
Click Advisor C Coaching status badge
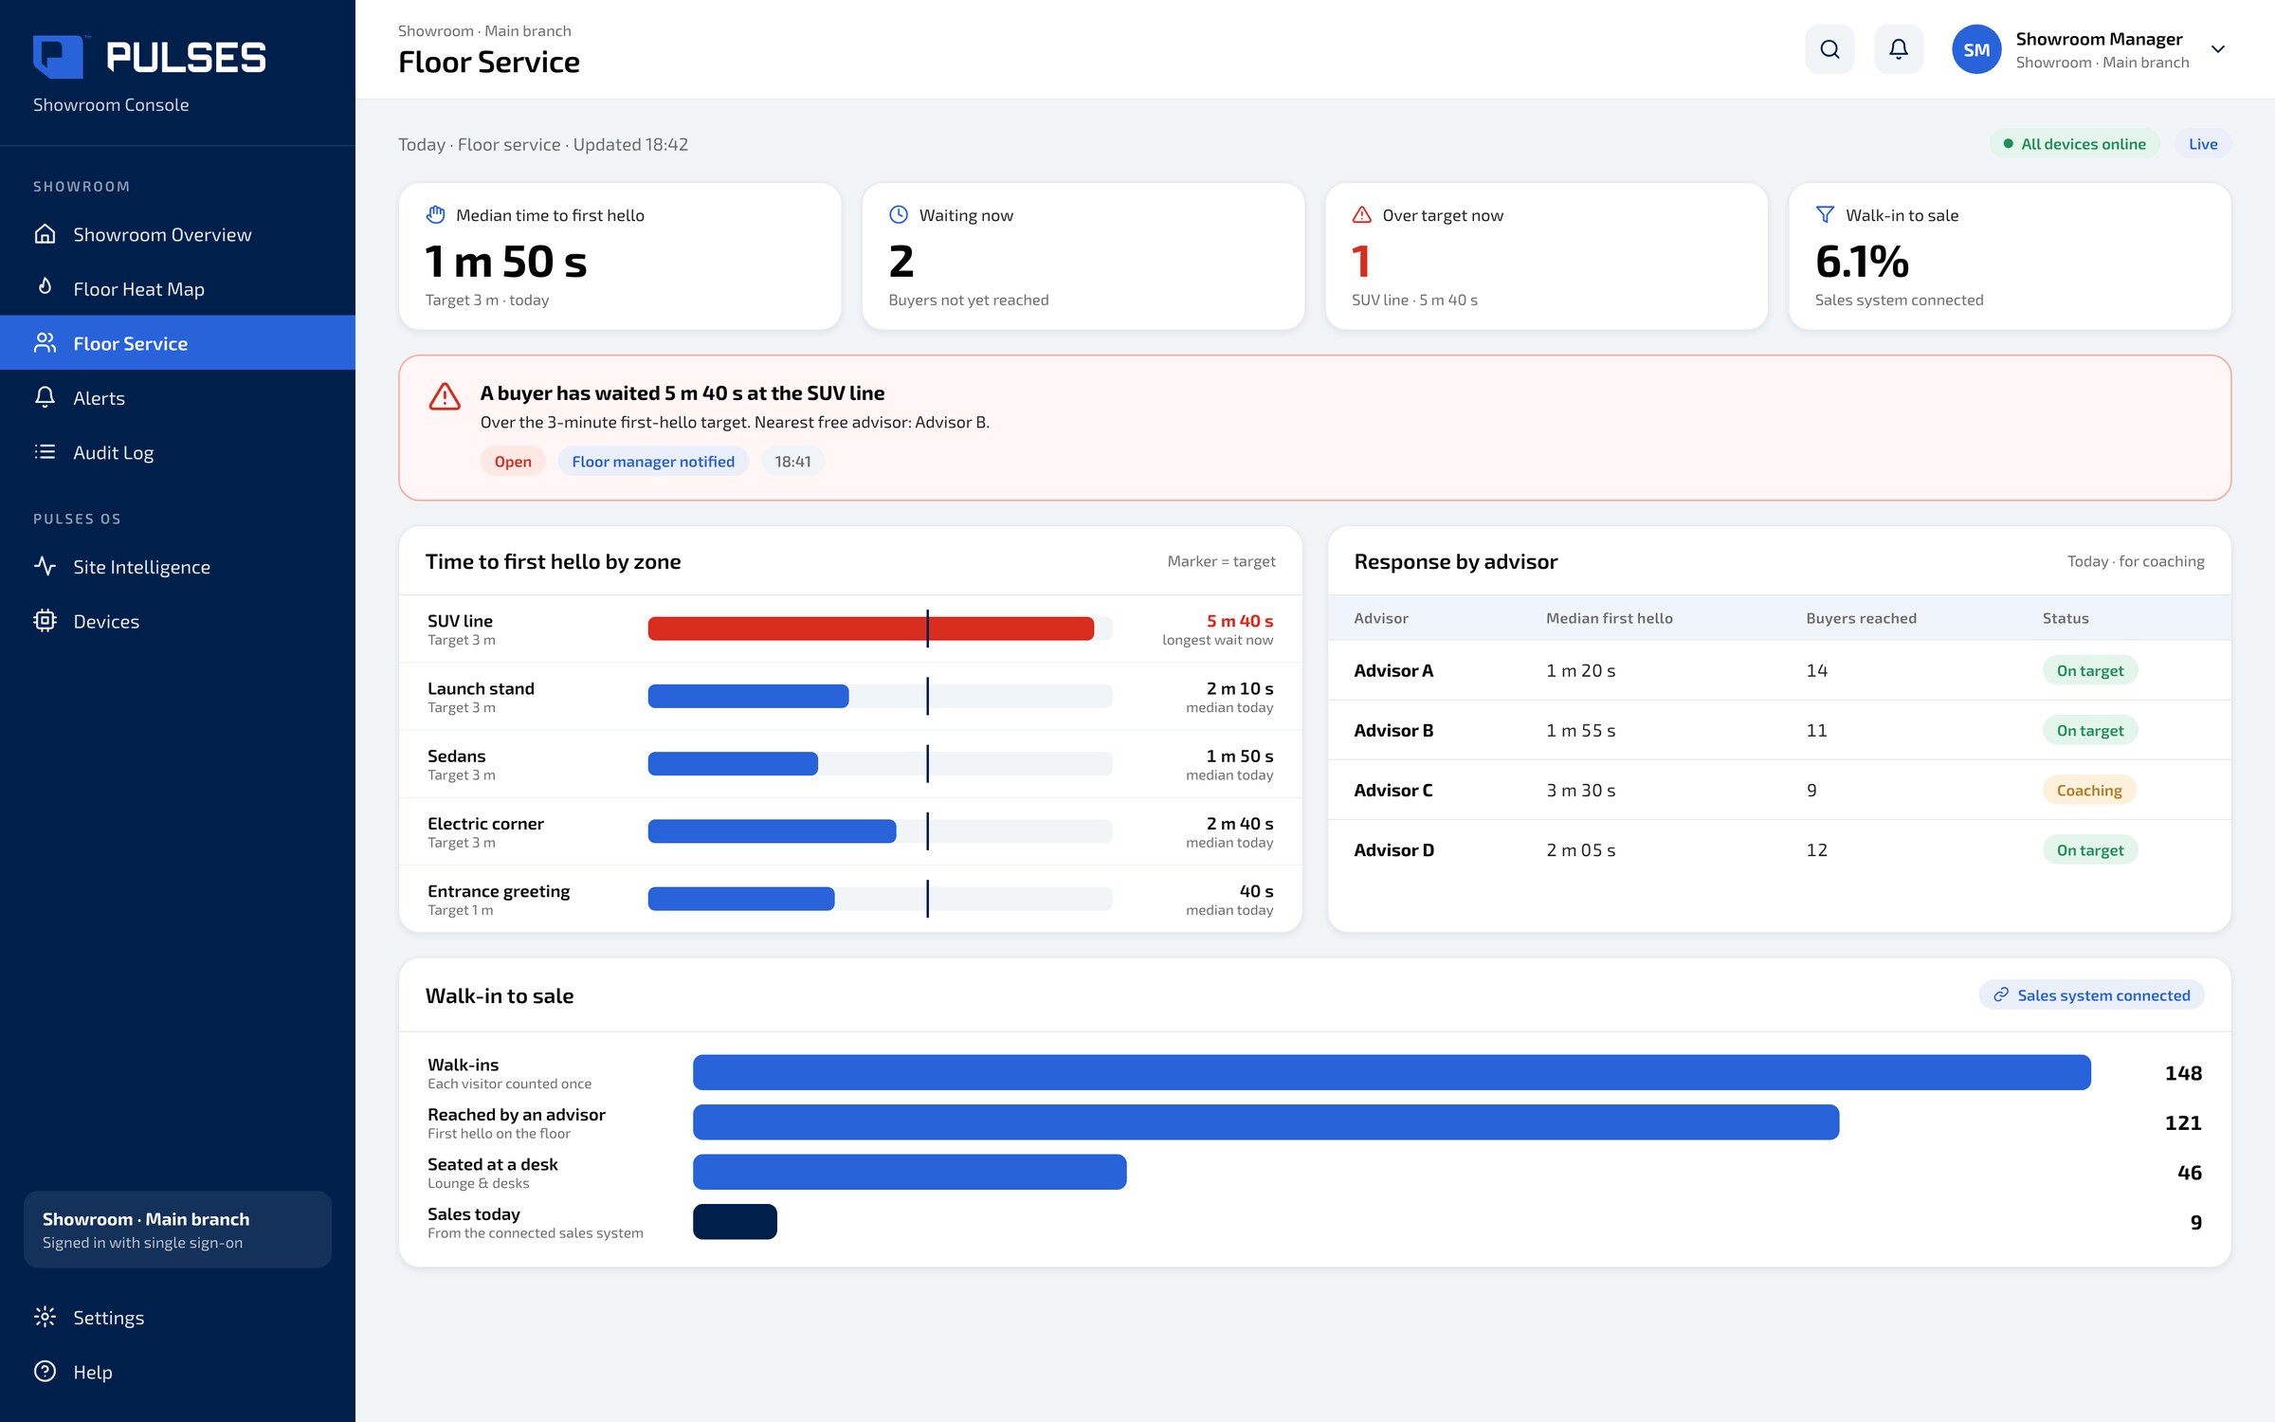(2089, 790)
